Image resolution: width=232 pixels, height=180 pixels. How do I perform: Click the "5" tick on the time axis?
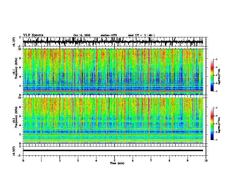point(115,161)
